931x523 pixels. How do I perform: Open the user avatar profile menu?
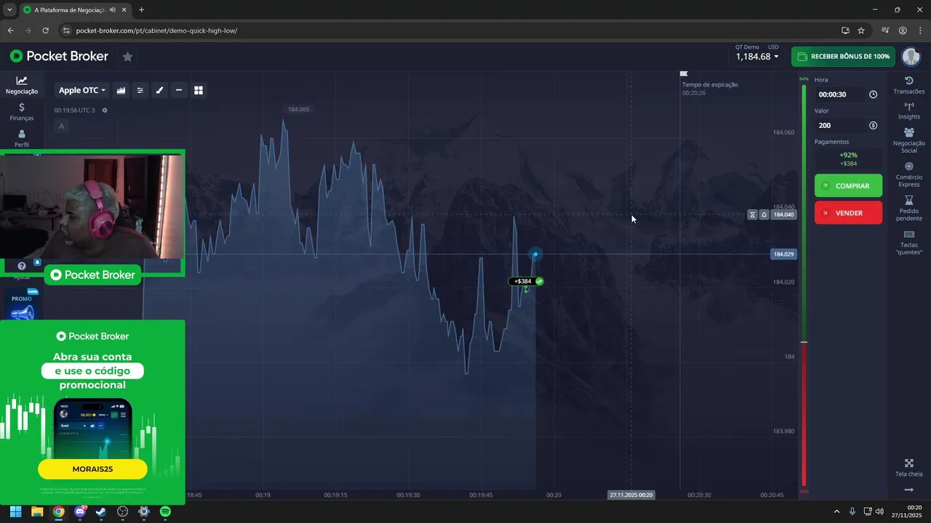coord(911,57)
